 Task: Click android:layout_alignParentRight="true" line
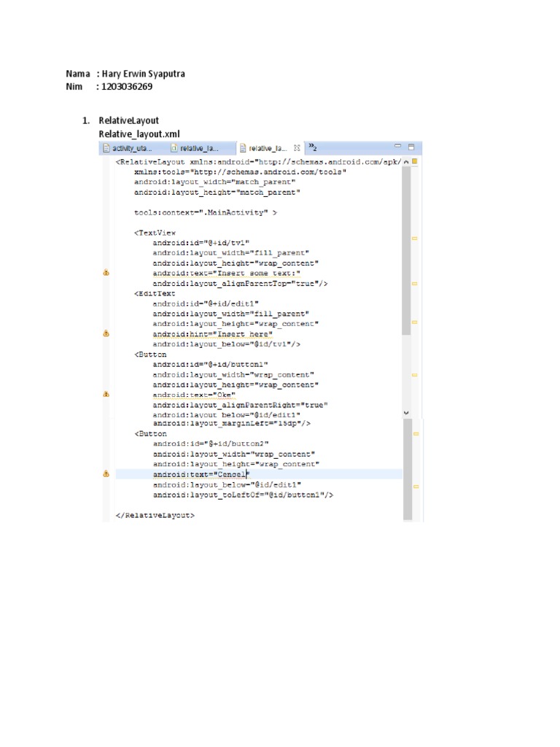(240, 405)
